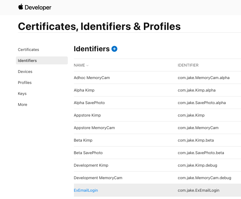Open Alpha SavePhoto identifier details
Screen dimensions: 241x199
[89, 103]
